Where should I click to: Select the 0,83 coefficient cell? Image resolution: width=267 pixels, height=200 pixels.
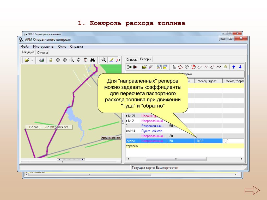point(209,141)
